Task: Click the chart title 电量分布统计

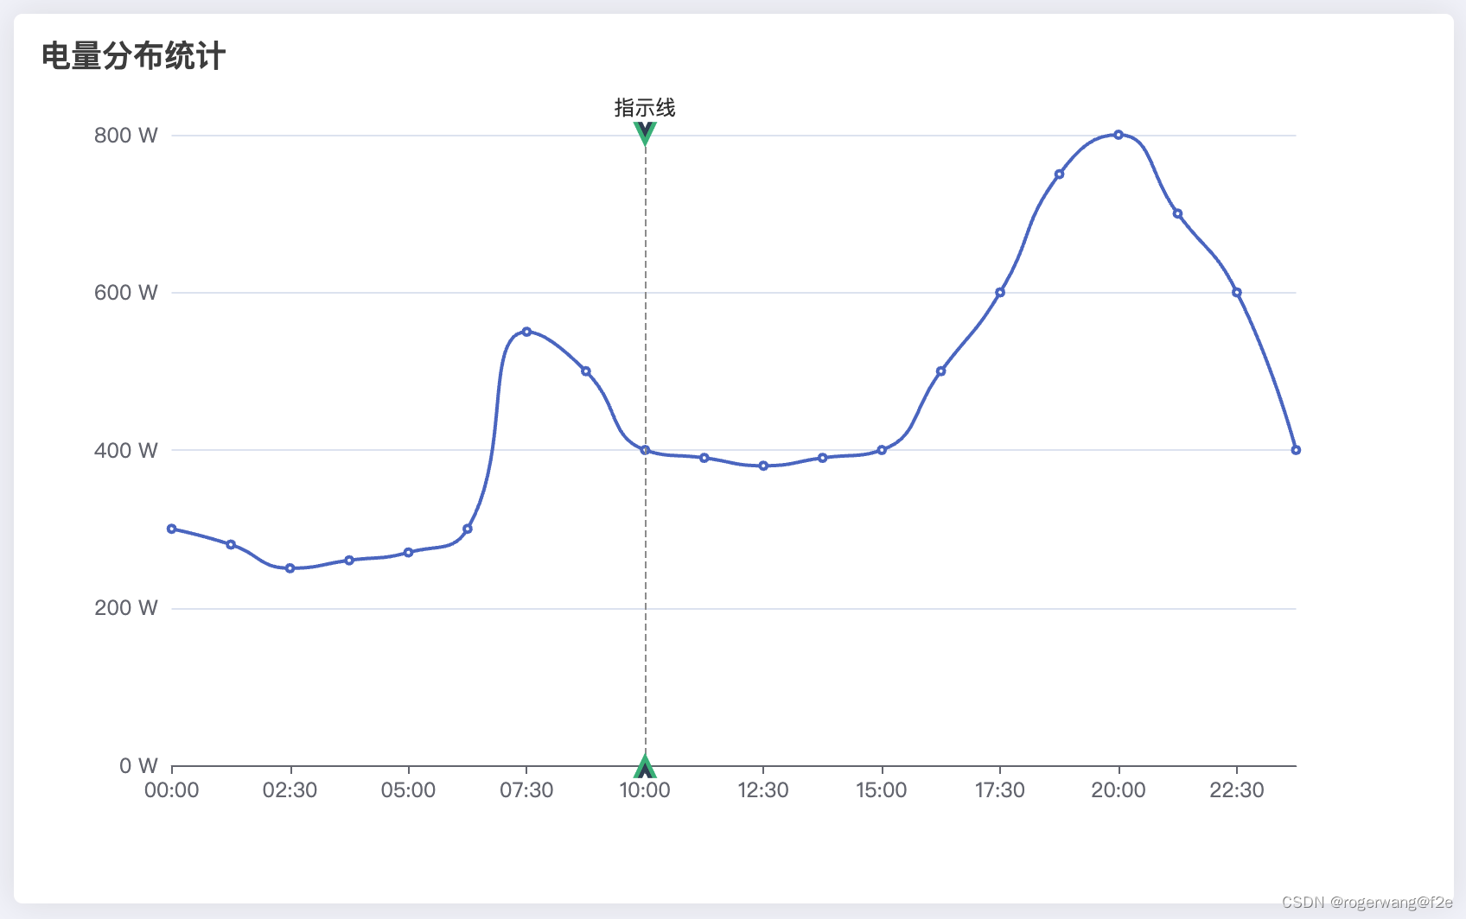Action: coord(133,56)
